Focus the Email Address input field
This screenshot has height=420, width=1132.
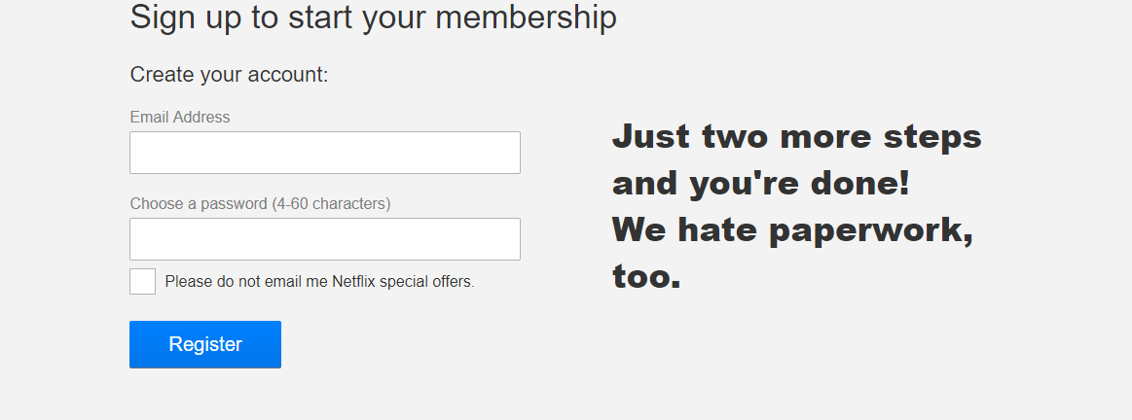(x=325, y=153)
